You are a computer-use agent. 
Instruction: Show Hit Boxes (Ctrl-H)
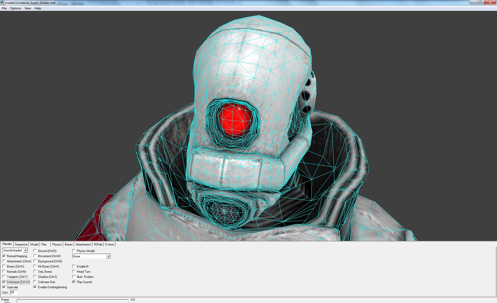coord(35,266)
